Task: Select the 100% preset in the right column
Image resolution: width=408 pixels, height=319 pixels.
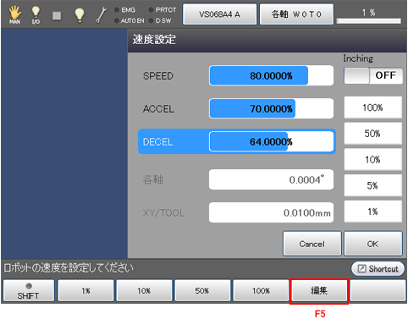Action: (x=372, y=107)
